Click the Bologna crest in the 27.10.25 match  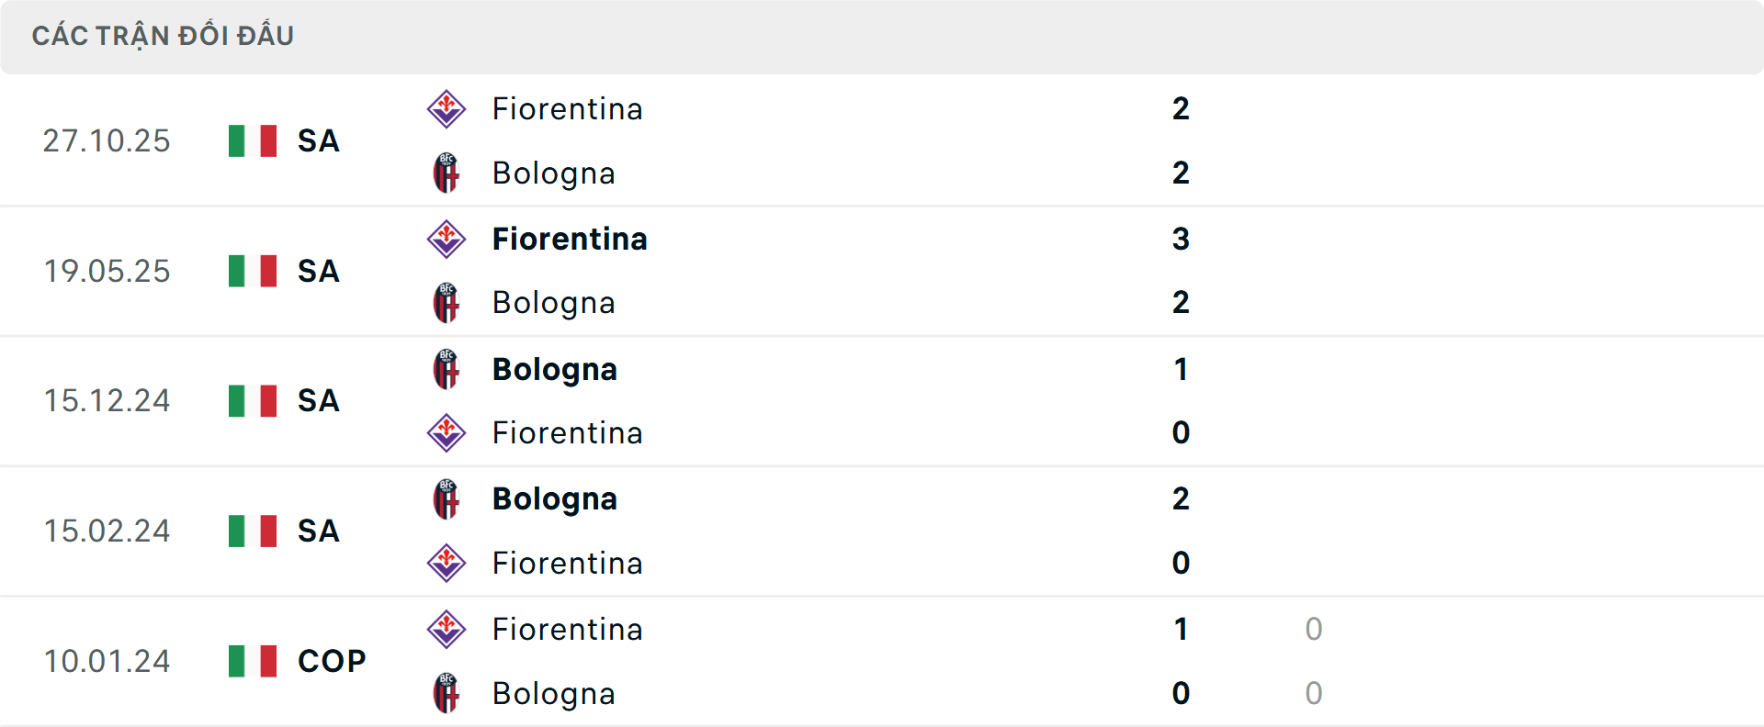click(447, 173)
